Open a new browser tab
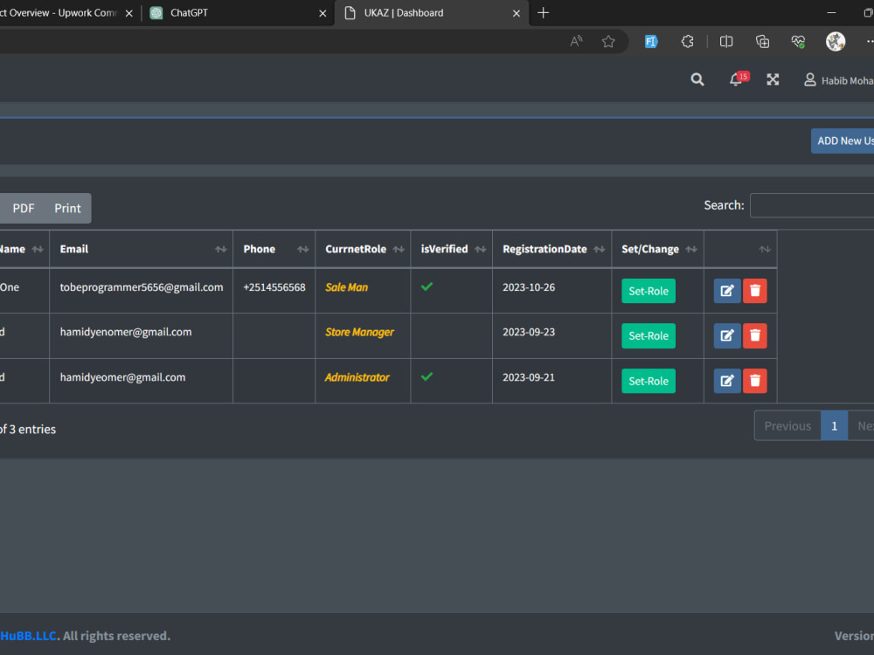 coord(543,13)
